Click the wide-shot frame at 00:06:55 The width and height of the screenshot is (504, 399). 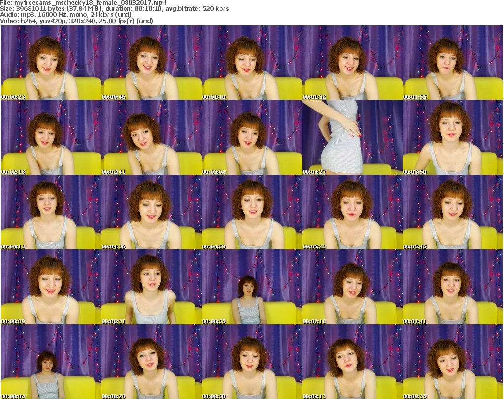pyautogui.click(x=252, y=287)
